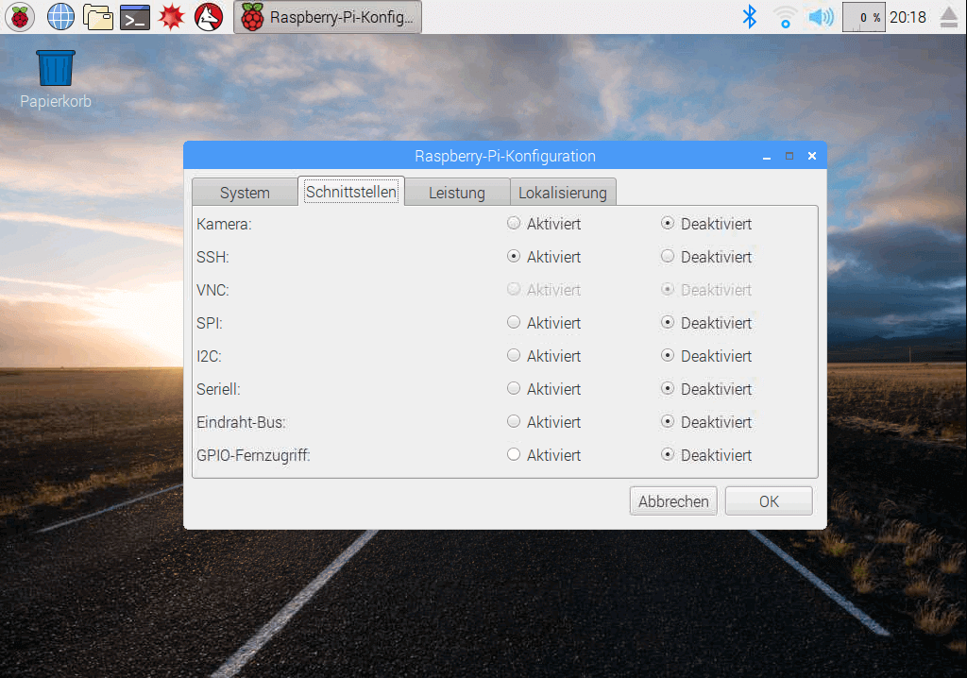Launch the terminal from the taskbar
Image resolution: width=967 pixels, height=678 pixels.
[135, 16]
